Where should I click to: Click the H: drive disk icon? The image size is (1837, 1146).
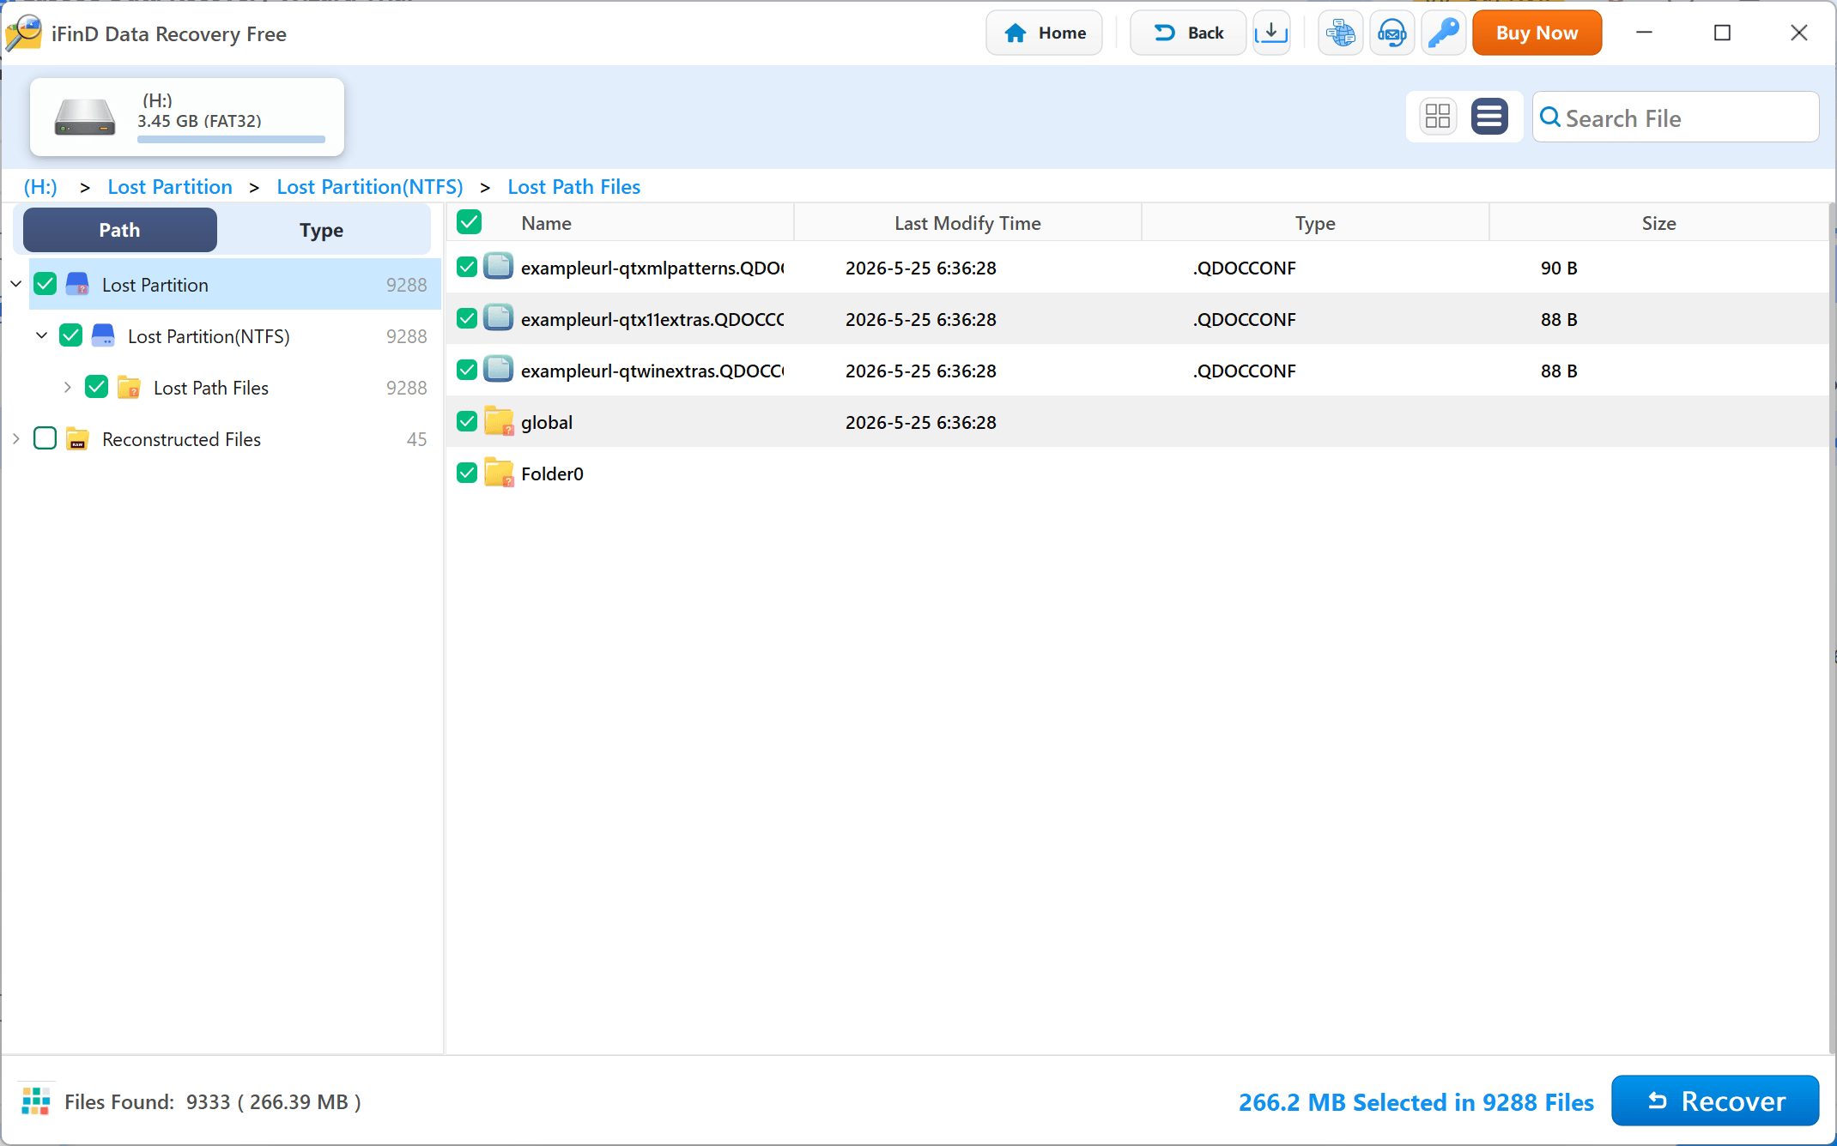[84, 118]
